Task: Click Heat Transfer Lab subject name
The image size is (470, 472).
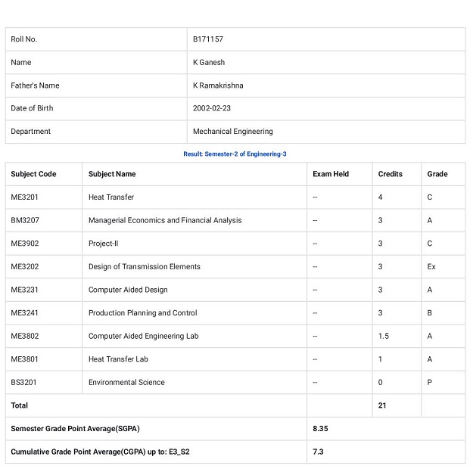Action: (x=118, y=359)
